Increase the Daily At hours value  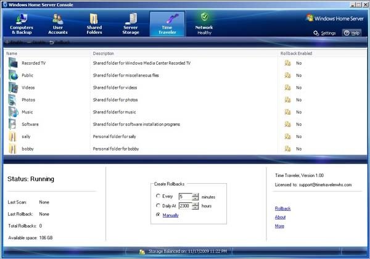coord(195,204)
